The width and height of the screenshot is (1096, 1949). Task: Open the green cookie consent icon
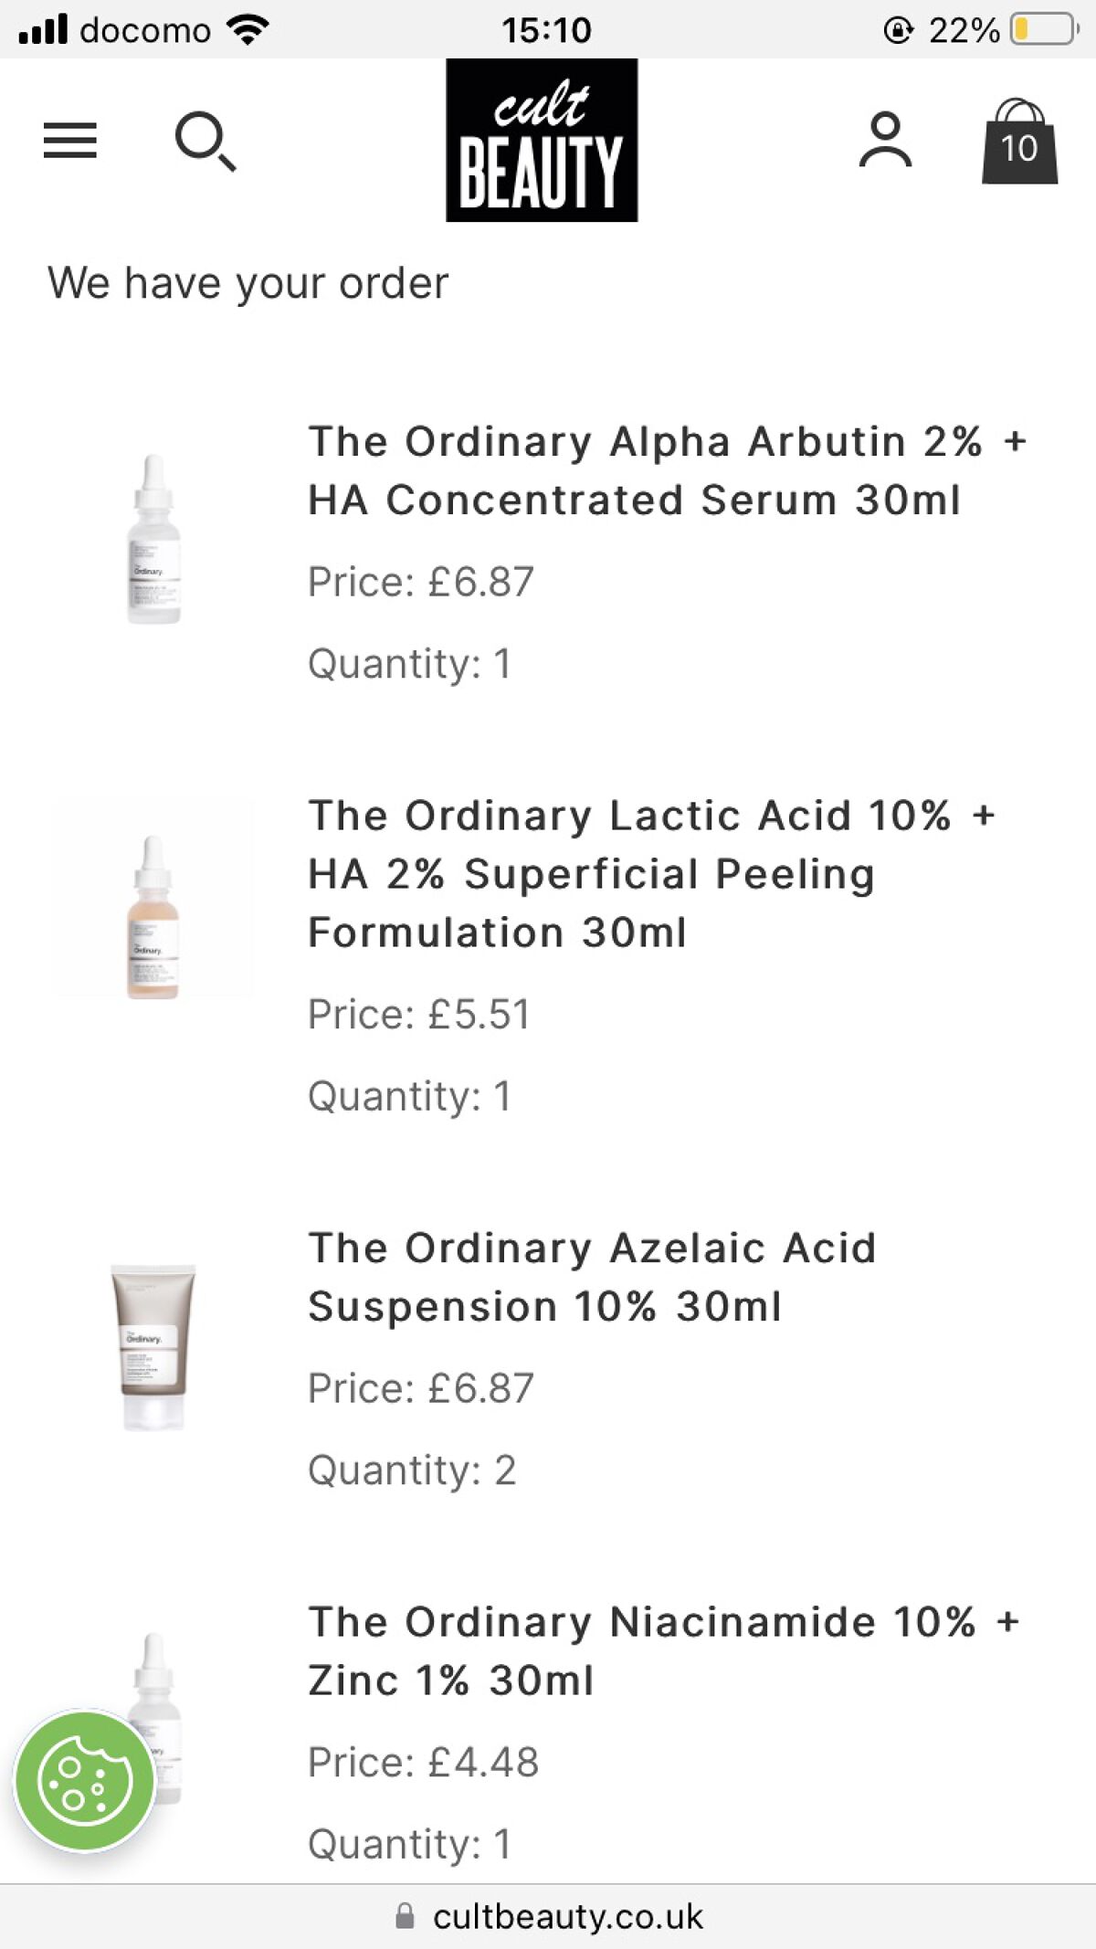(x=82, y=1781)
